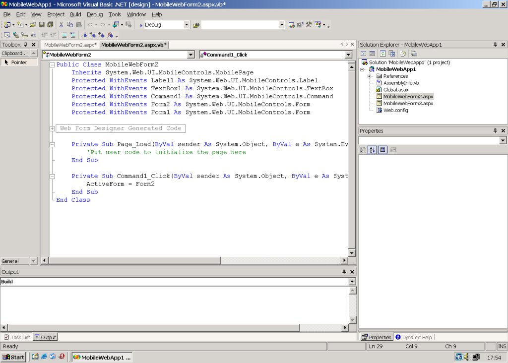Image resolution: width=508 pixels, height=363 pixels.
Task: Collapse the MobileWebApp1 project node
Action: point(362,69)
